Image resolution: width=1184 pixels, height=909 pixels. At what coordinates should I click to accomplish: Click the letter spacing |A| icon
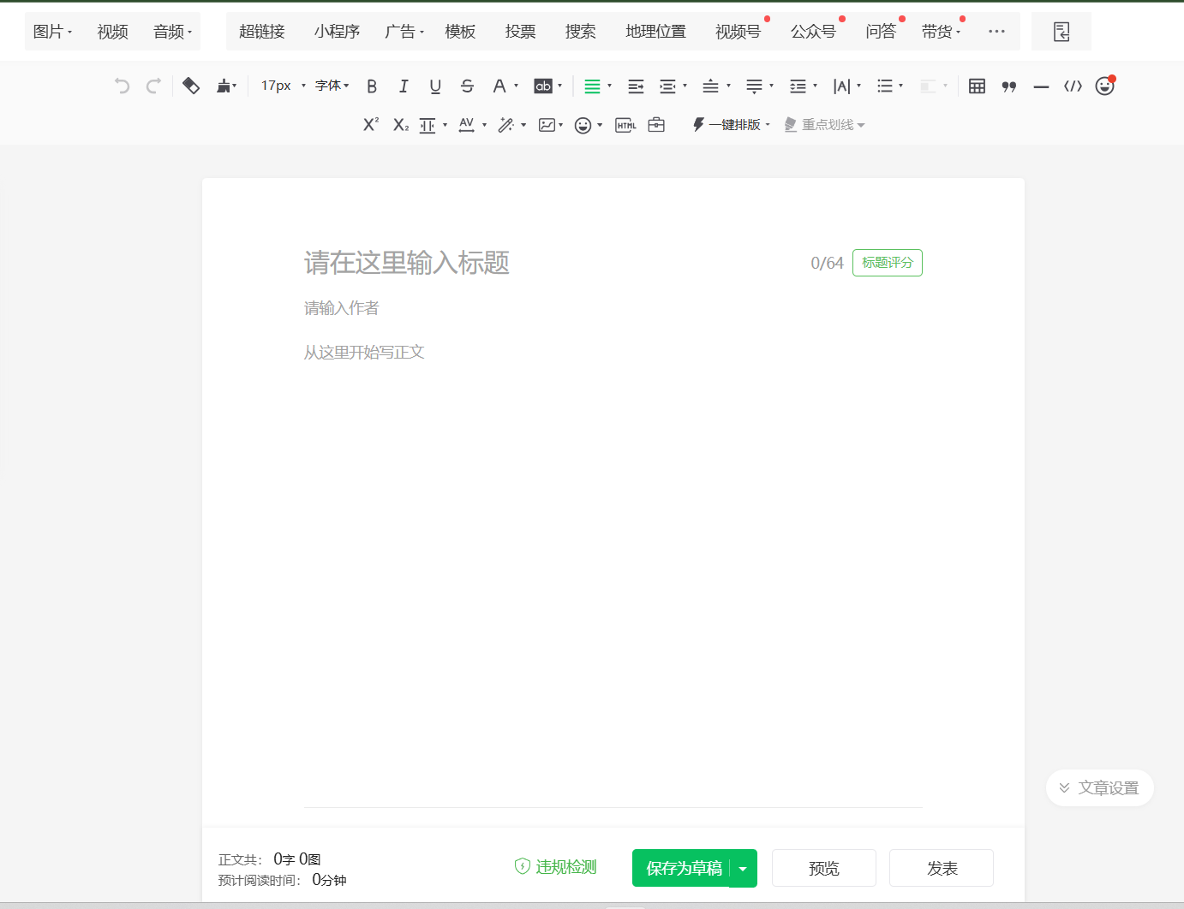coord(842,86)
